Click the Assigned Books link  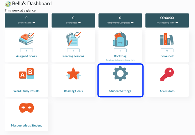tap(26, 56)
